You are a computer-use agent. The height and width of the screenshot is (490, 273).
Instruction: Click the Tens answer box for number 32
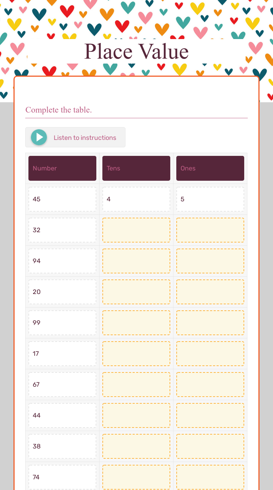pos(136,230)
